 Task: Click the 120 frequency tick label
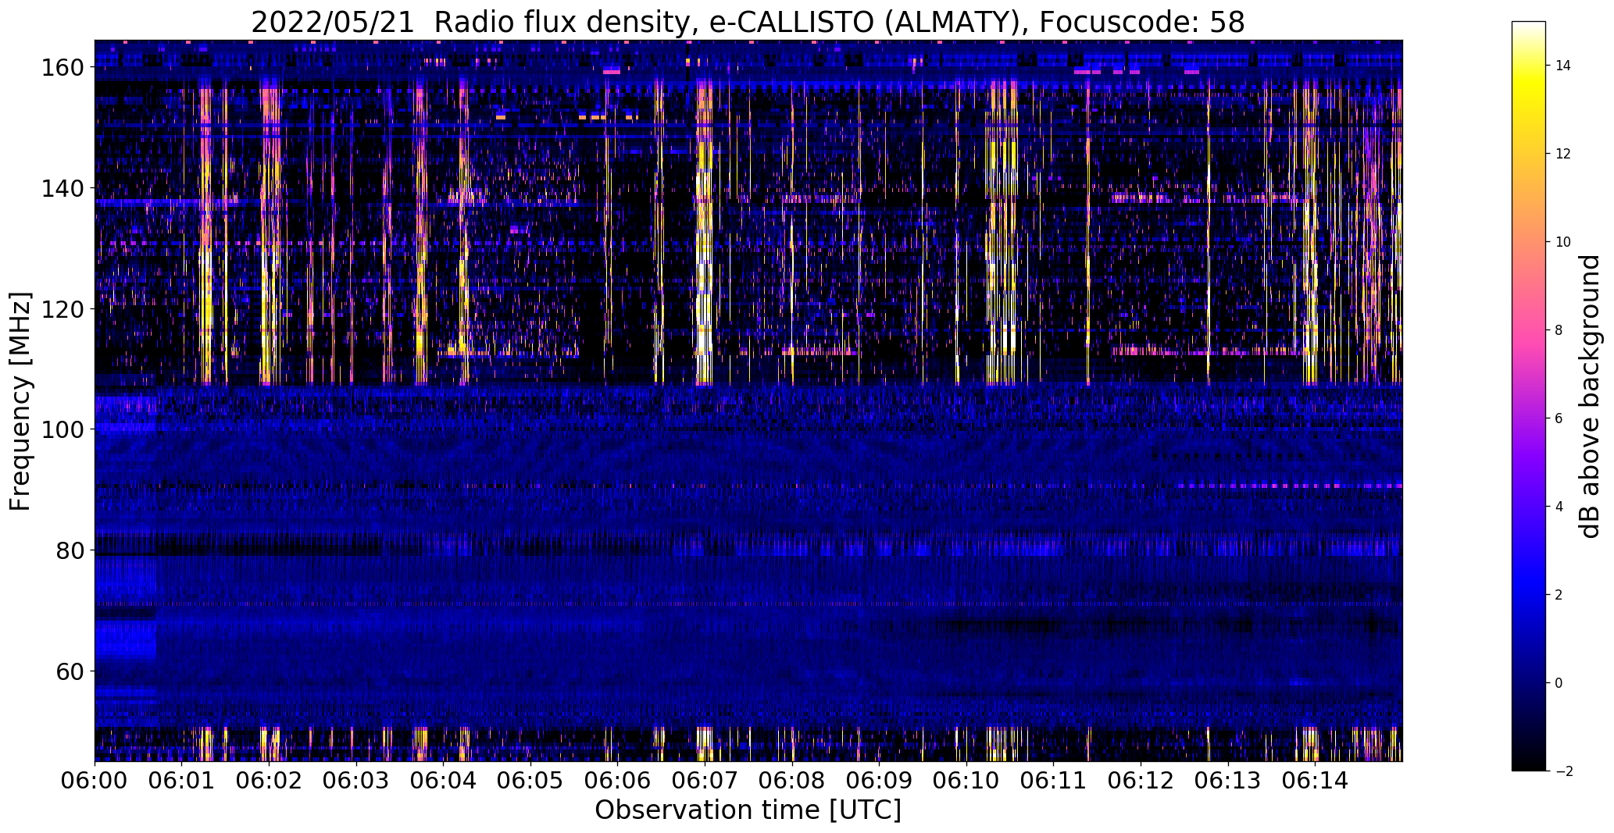point(62,309)
